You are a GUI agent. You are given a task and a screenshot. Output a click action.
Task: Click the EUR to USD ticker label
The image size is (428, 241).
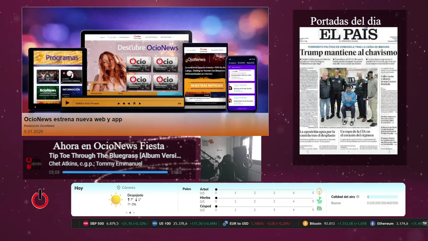coord(239,224)
